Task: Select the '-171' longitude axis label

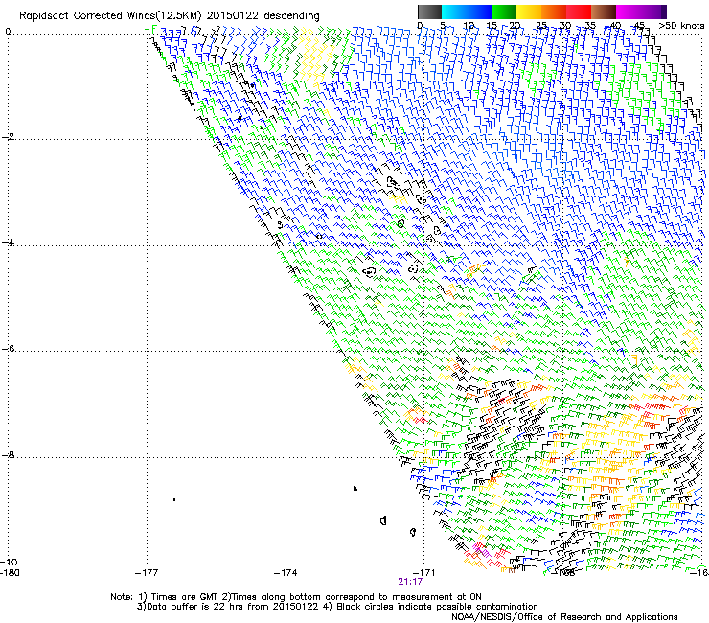Action: tap(424, 573)
